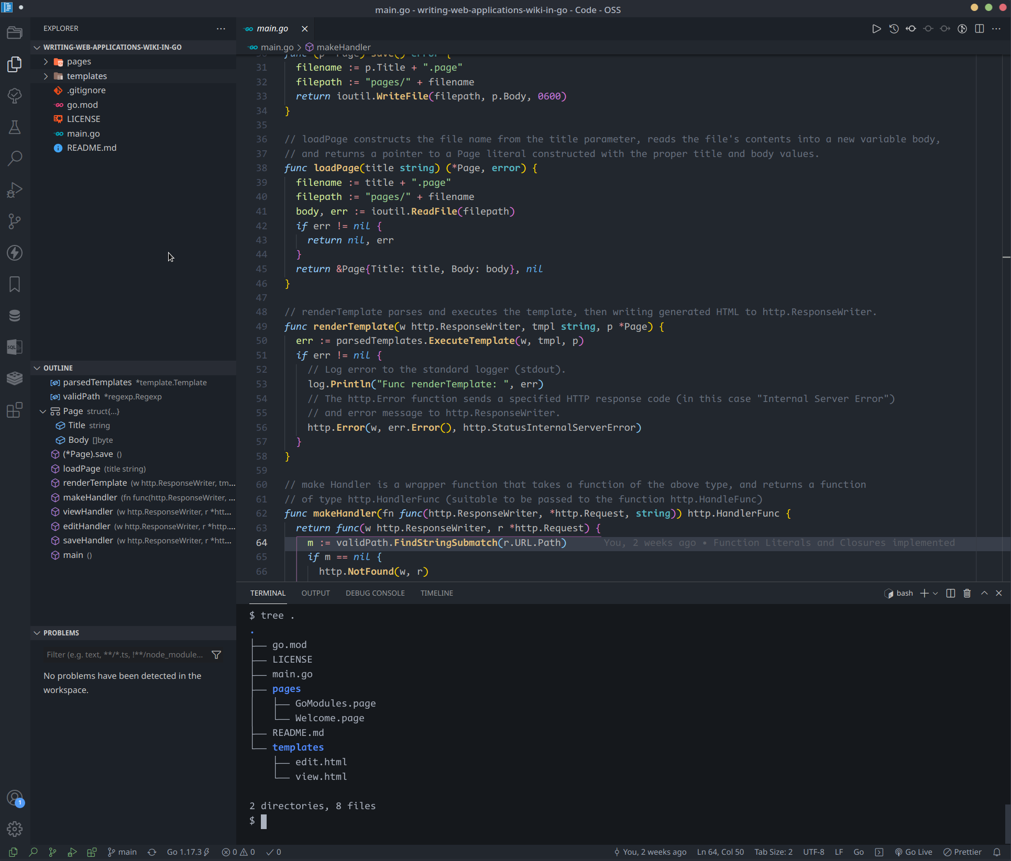Screen dimensions: 1011x861
Task: Open the Extensions view
Action: click(x=15, y=410)
